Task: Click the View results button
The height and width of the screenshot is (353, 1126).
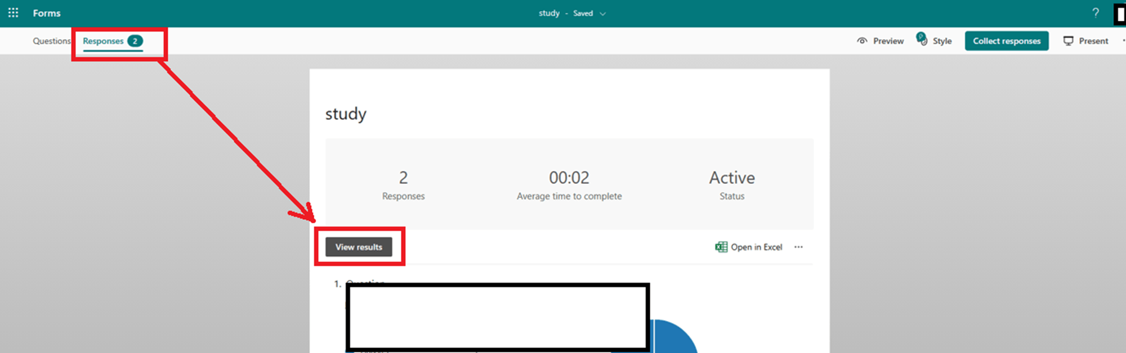Action: (x=359, y=247)
